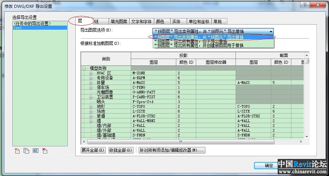
Task: Expand the 坡道 category
Action: (91, 116)
